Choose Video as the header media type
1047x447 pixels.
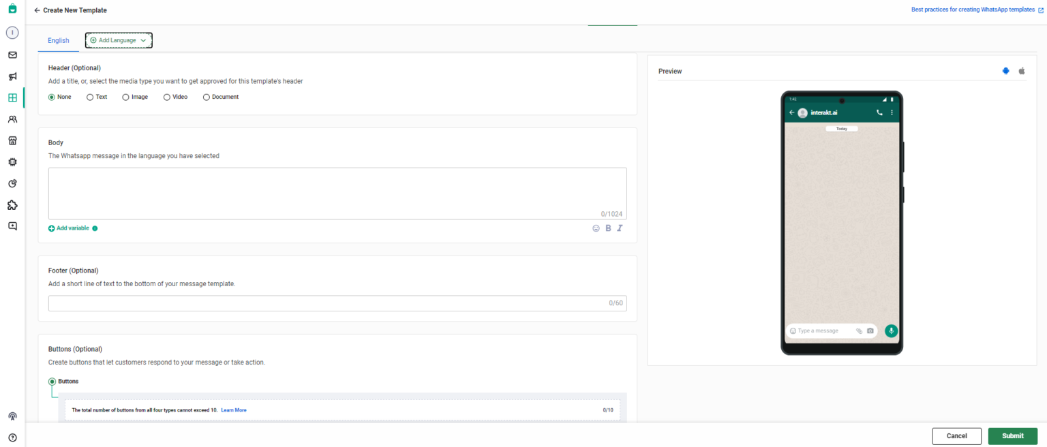pos(166,97)
